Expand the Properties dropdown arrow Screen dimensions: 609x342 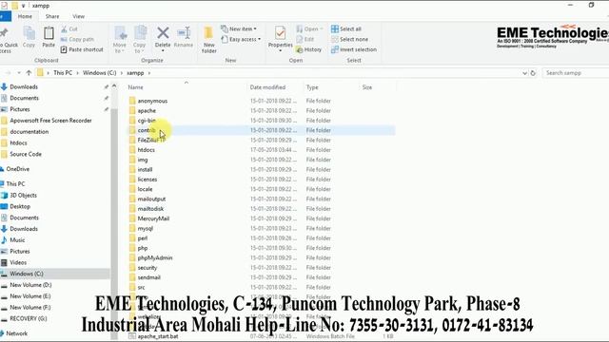point(280,50)
